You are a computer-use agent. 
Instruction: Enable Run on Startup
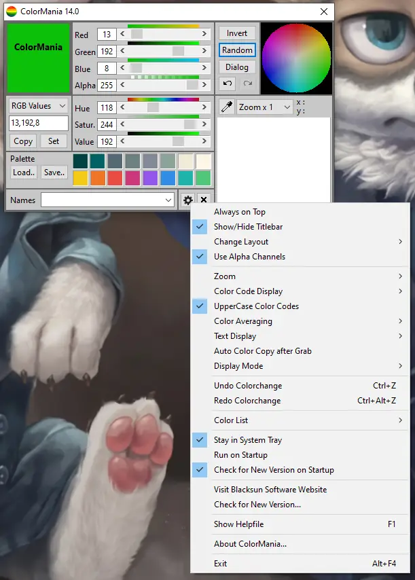pos(300,455)
